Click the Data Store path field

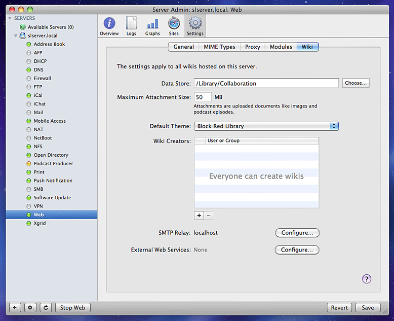(266, 83)
